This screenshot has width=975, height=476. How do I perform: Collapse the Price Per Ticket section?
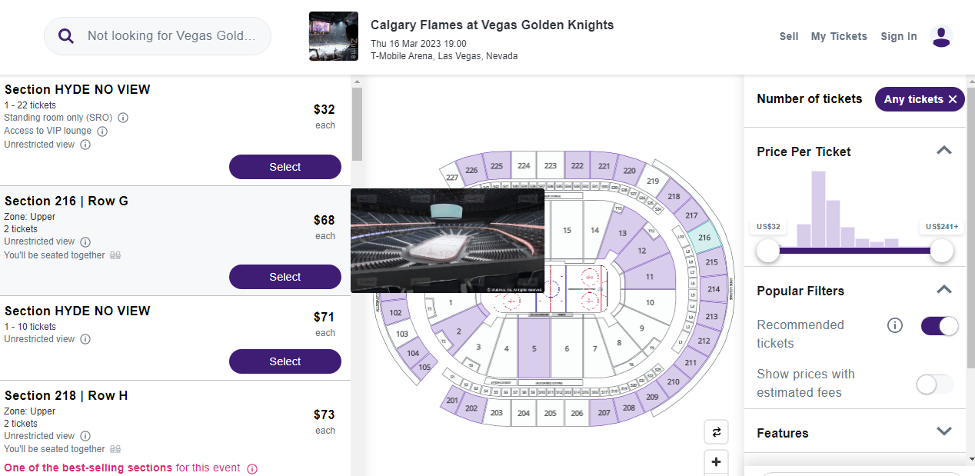coord(944,151)
